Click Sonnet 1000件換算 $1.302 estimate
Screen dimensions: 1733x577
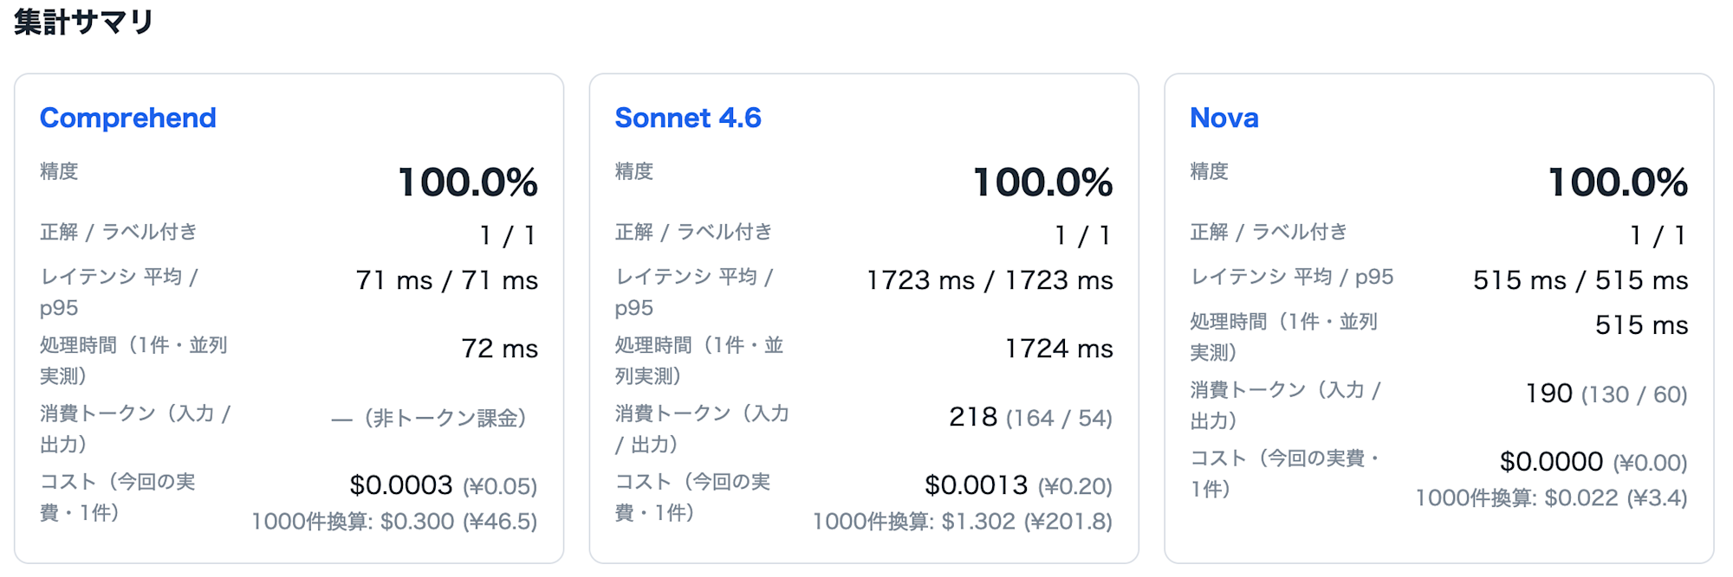[x=963, y=522]
